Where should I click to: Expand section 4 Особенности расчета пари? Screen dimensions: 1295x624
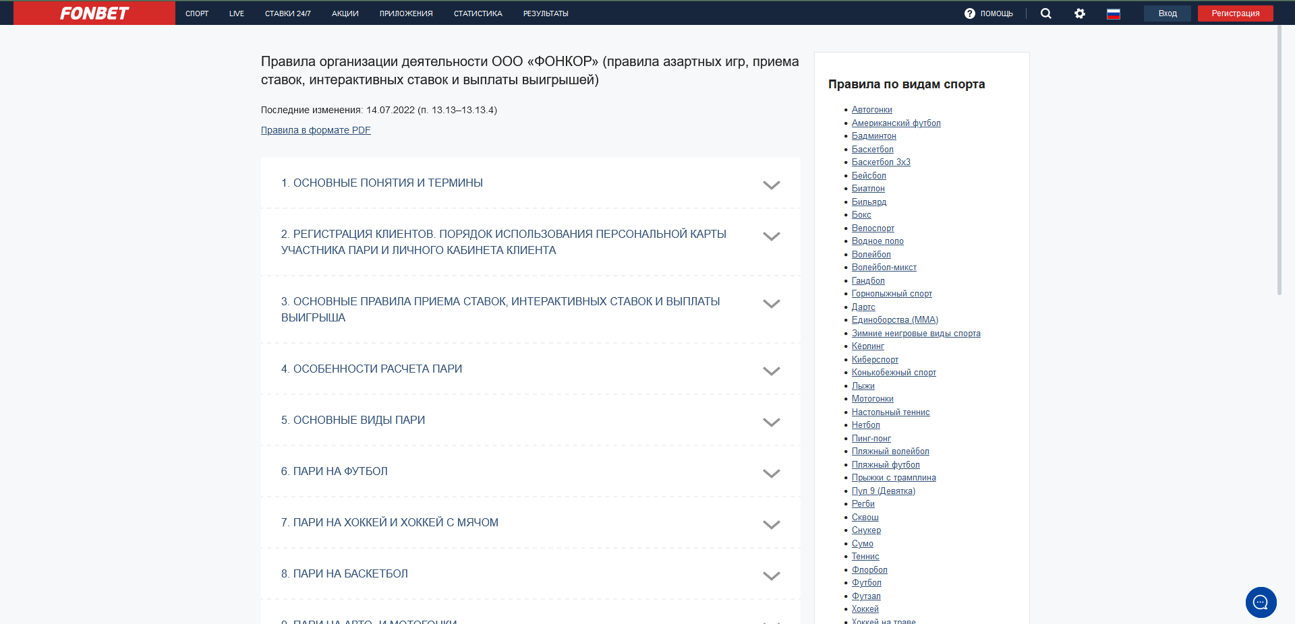530,369
